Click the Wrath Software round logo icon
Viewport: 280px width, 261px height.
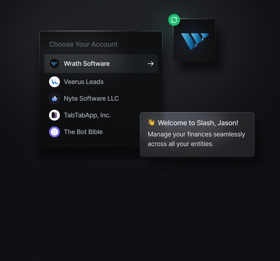pyautogui.click(x=55, y=64)
